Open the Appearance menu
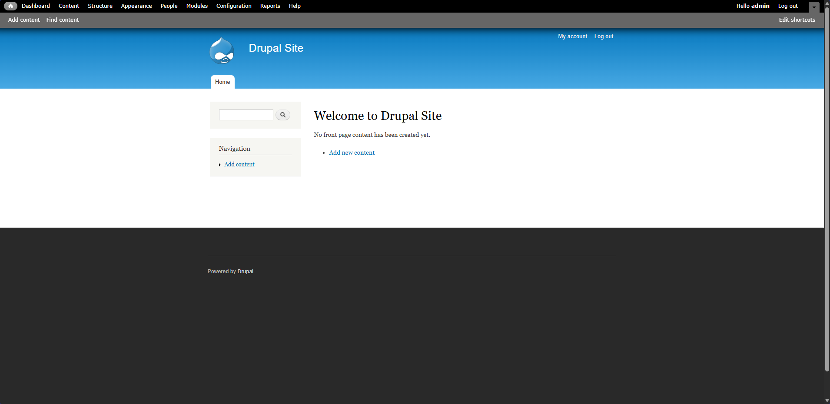Image resolution: width=830 pixels, height=404 pixels. click(136, 6)
